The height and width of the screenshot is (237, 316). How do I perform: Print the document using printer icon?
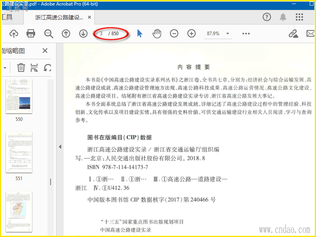(31, 34)
